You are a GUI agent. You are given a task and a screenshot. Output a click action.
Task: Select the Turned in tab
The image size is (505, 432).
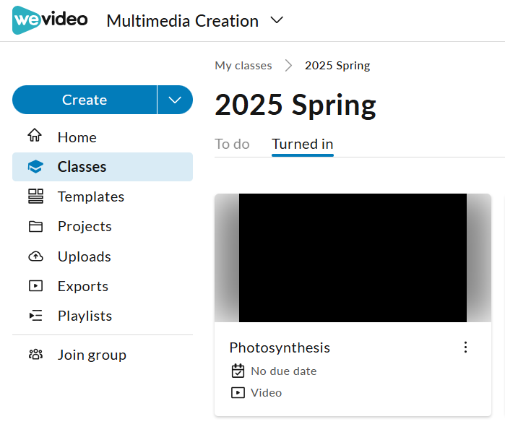point(303,144)
